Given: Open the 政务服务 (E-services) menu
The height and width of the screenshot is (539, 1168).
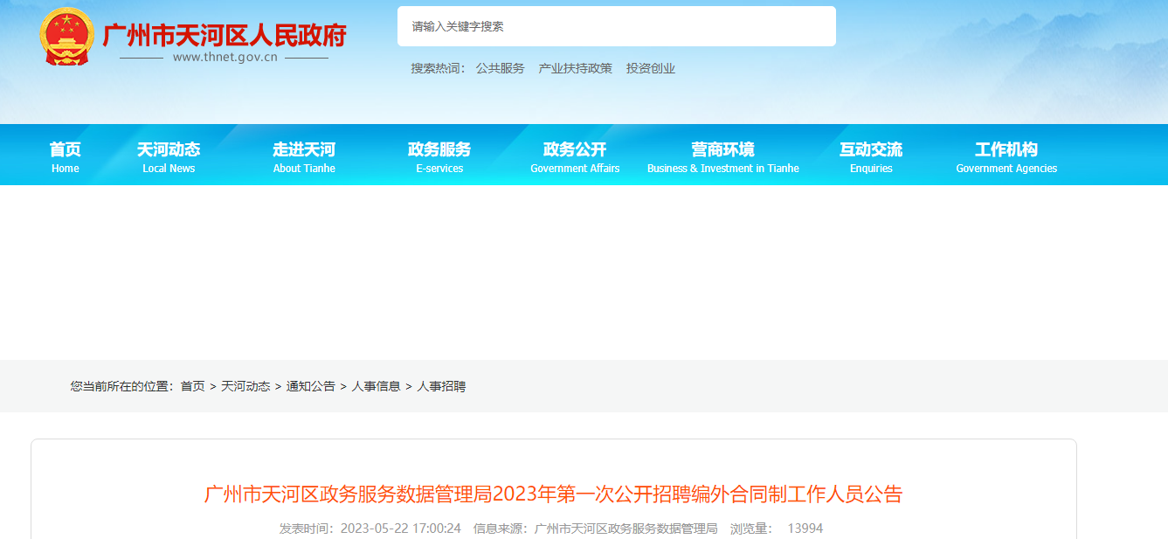Looking at the screenshot, I should coord(439,155).
